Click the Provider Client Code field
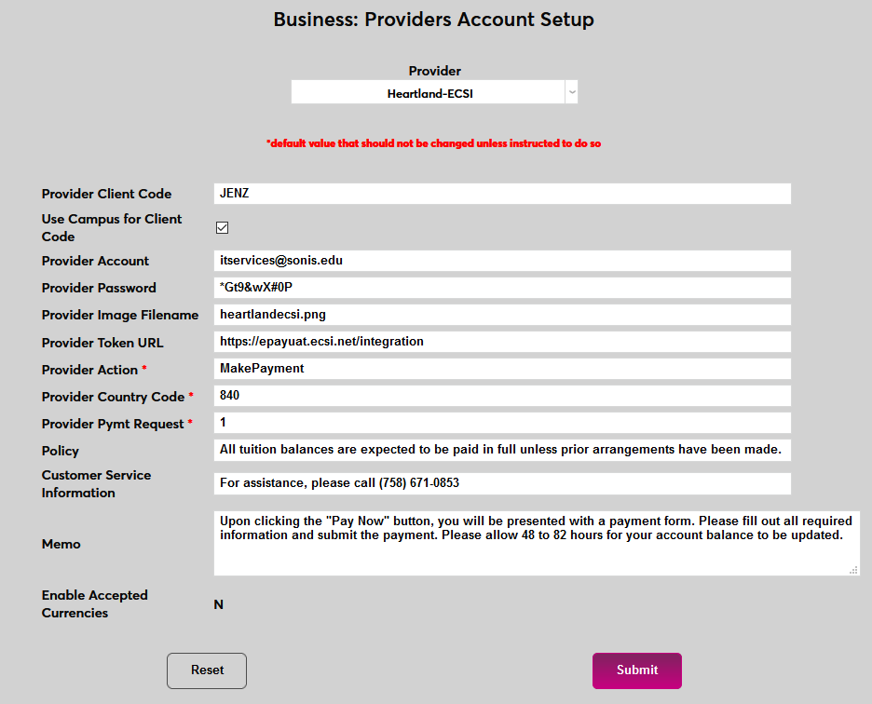 pos(502,194)
